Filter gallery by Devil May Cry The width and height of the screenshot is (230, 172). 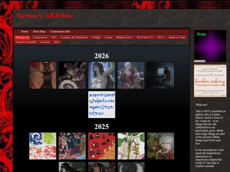pos(145,37)
